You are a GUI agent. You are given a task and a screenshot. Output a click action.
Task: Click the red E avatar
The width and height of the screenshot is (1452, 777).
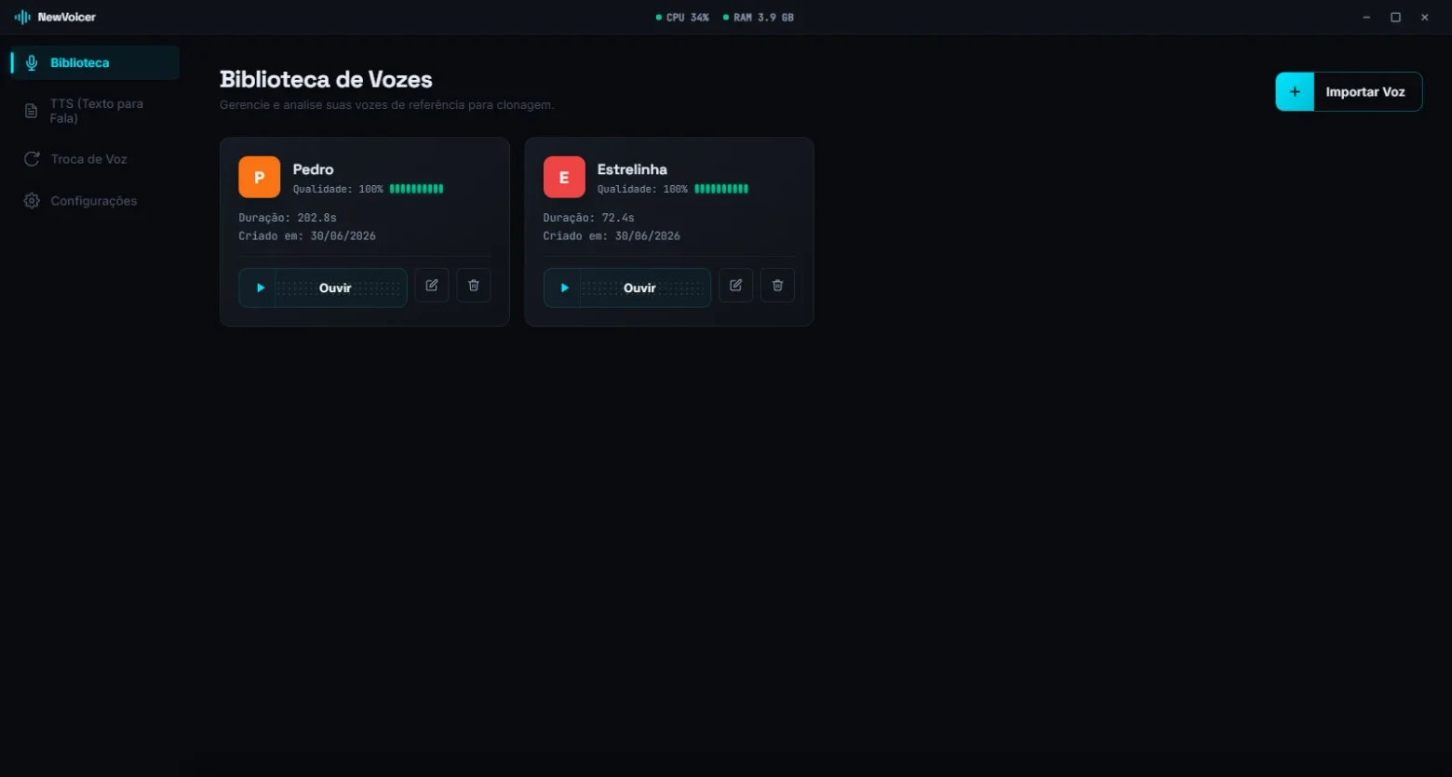[x=564, y=177]
